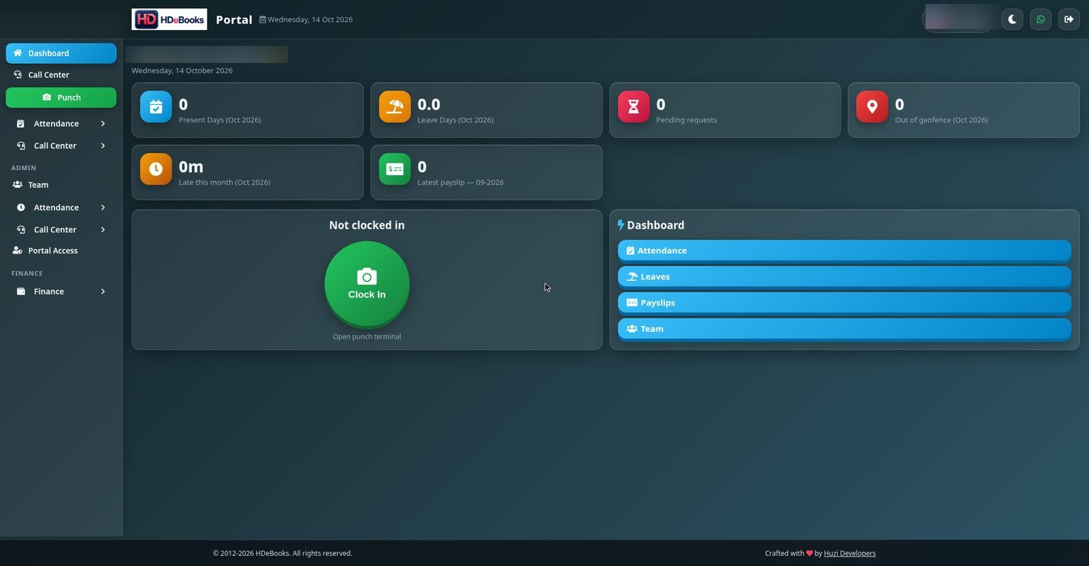Click the Pending requests hourglass icon
1089x566 pixels.
click(634, 107)
